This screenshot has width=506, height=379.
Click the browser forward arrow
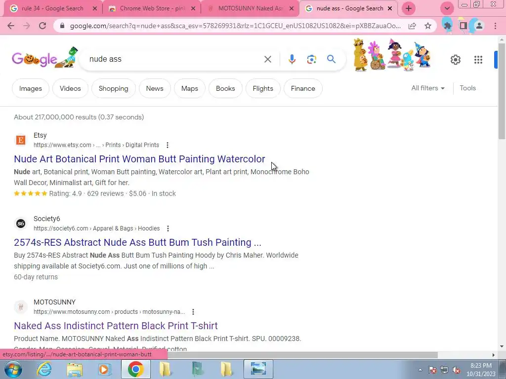pyautogui.click(x=27, y=26)
